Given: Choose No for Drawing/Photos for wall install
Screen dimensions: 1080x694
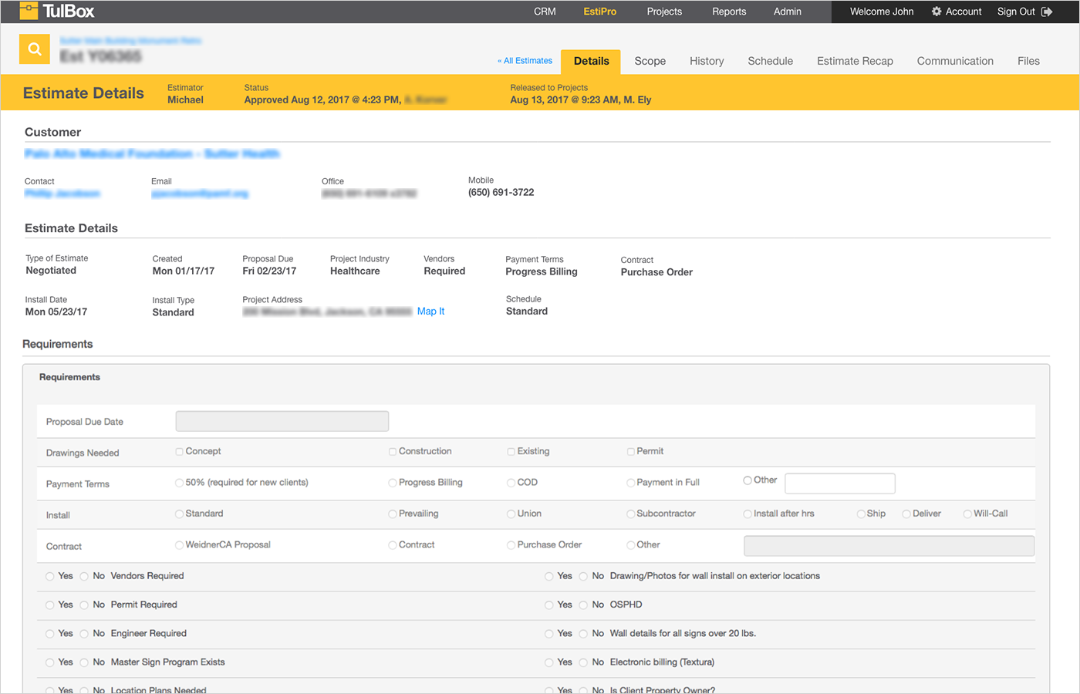Looking at the screenshot, I should point(584,576).
